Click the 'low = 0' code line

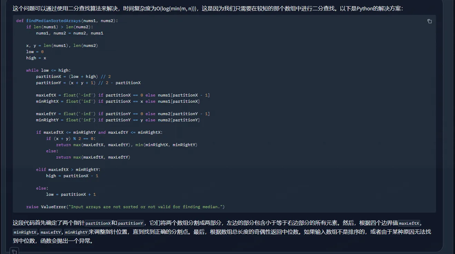[35, 52]
